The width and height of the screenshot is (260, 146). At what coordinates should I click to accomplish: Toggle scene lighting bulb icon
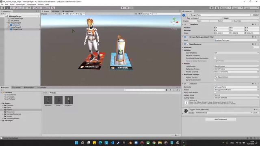[x=64, y=14]
